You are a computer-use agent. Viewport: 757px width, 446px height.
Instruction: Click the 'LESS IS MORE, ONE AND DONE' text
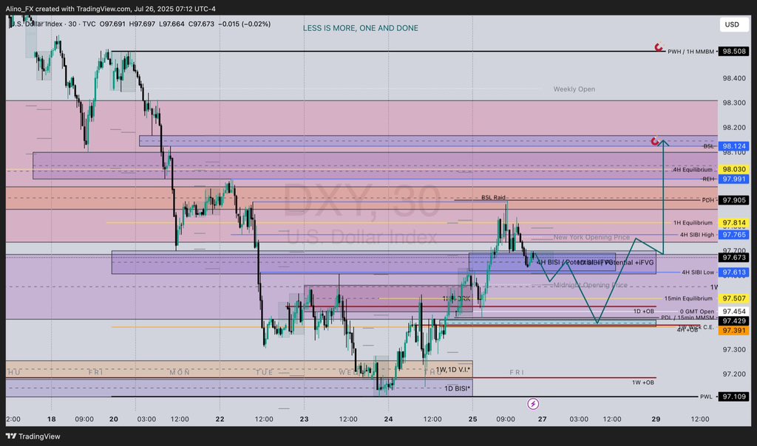[361, 28]
